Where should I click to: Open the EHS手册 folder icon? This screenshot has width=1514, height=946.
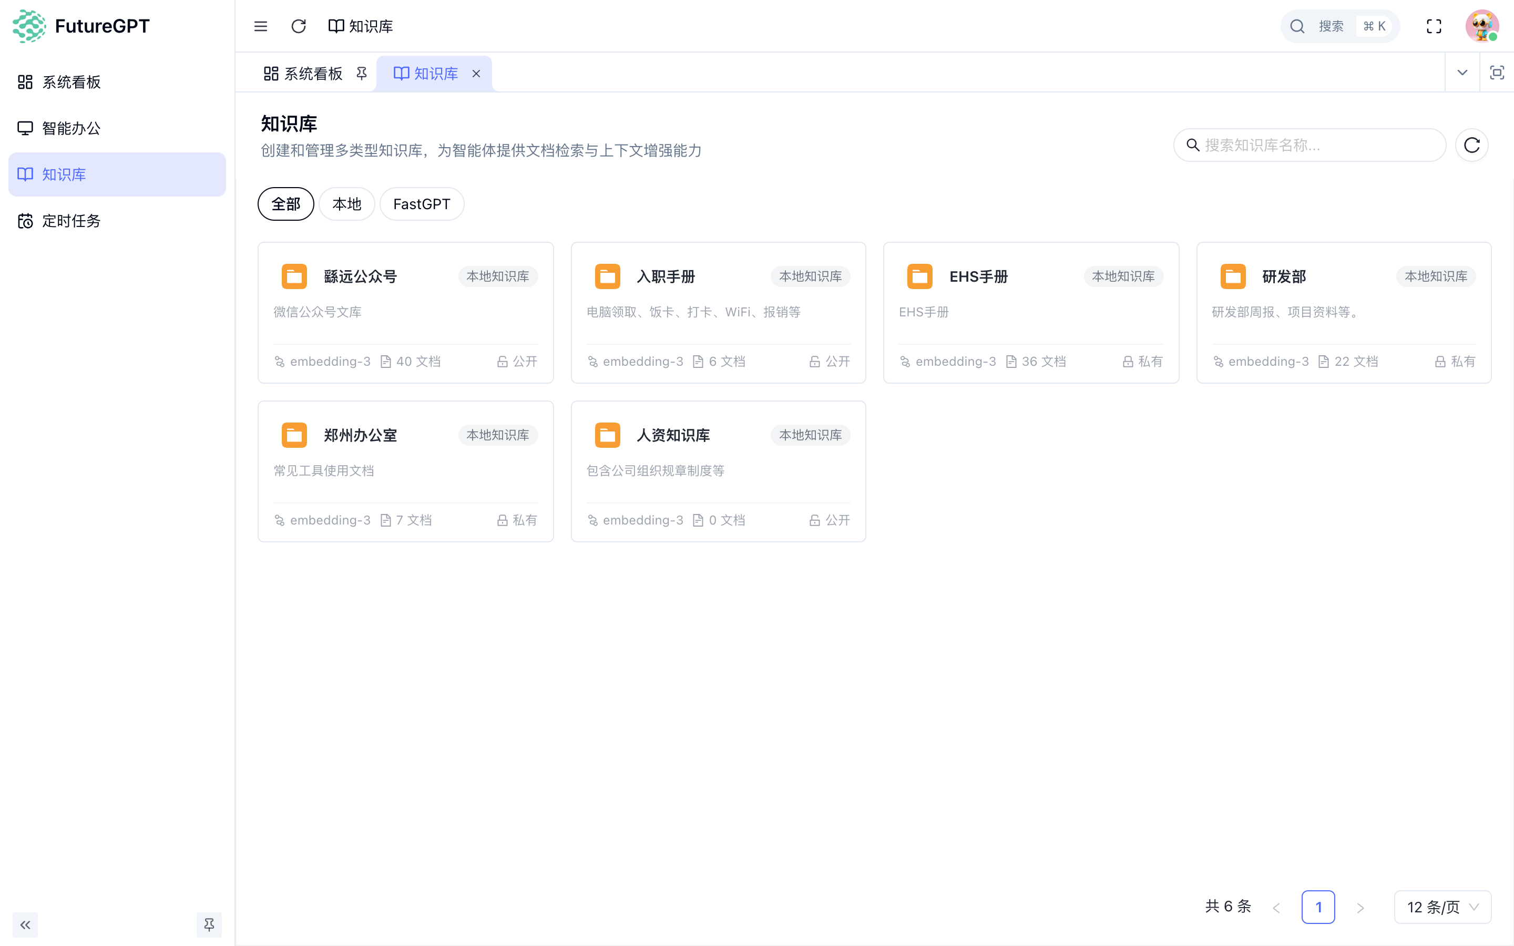click(x=919, y=276)
